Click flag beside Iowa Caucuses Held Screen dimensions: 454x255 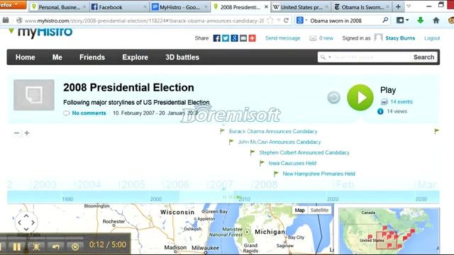(262, 163)
